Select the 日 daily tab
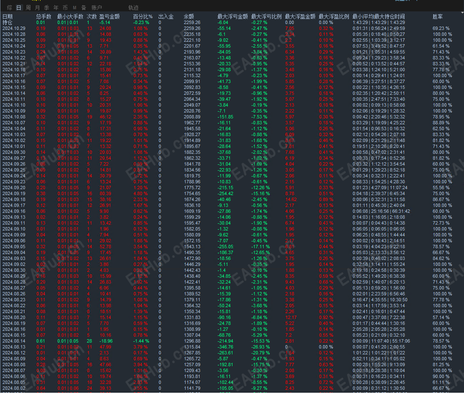This screenshot has width=464, height=394. click(x=19, y=8)
